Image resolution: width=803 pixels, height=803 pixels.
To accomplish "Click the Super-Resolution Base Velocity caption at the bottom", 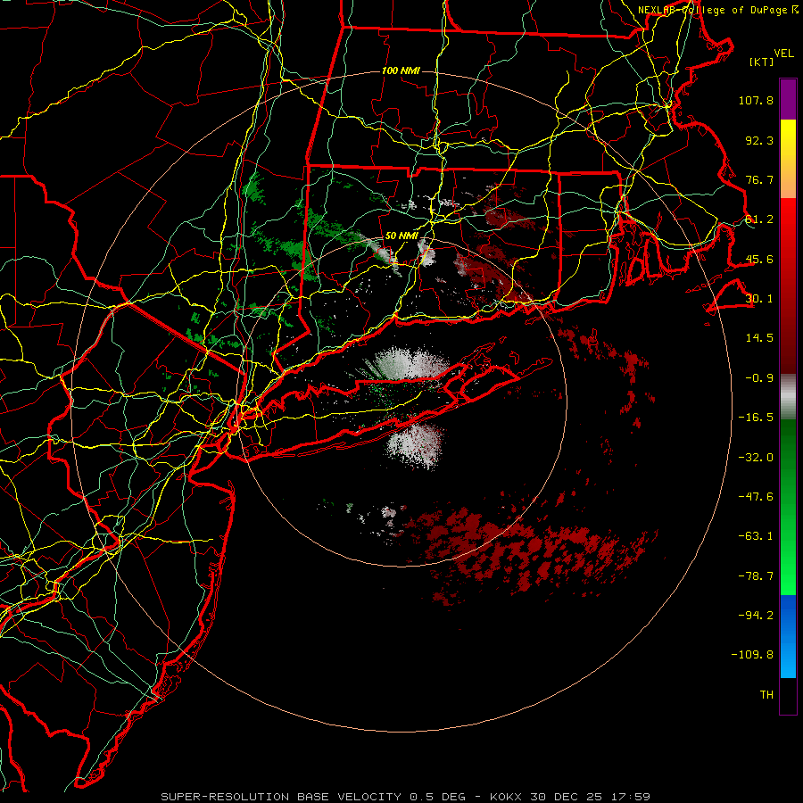I will (405, 797).
